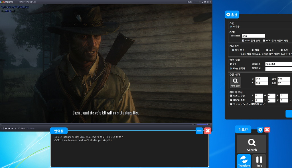Open settings via gear icon on remote
This screenshot has width=292, height=168.
(x=260, y=130)
